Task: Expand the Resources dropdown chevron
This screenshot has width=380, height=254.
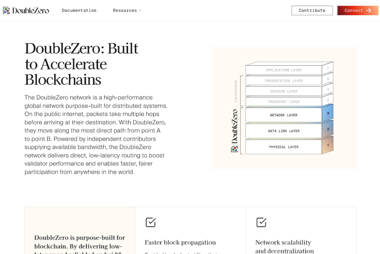Action: tap(140, 10)
